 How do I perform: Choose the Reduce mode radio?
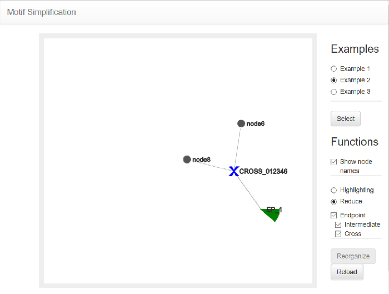tap(333, 201)
